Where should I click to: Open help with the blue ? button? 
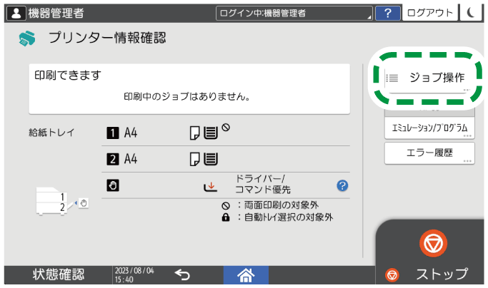[388, 13]
